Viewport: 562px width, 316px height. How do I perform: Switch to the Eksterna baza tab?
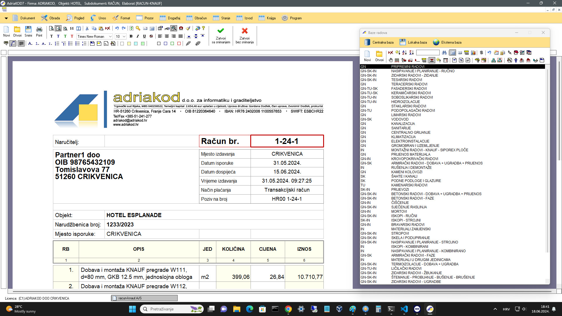(447, 42)
